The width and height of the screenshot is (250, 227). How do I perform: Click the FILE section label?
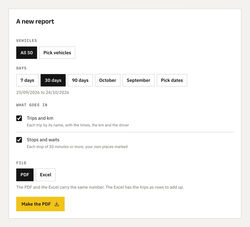click(21, 163)
